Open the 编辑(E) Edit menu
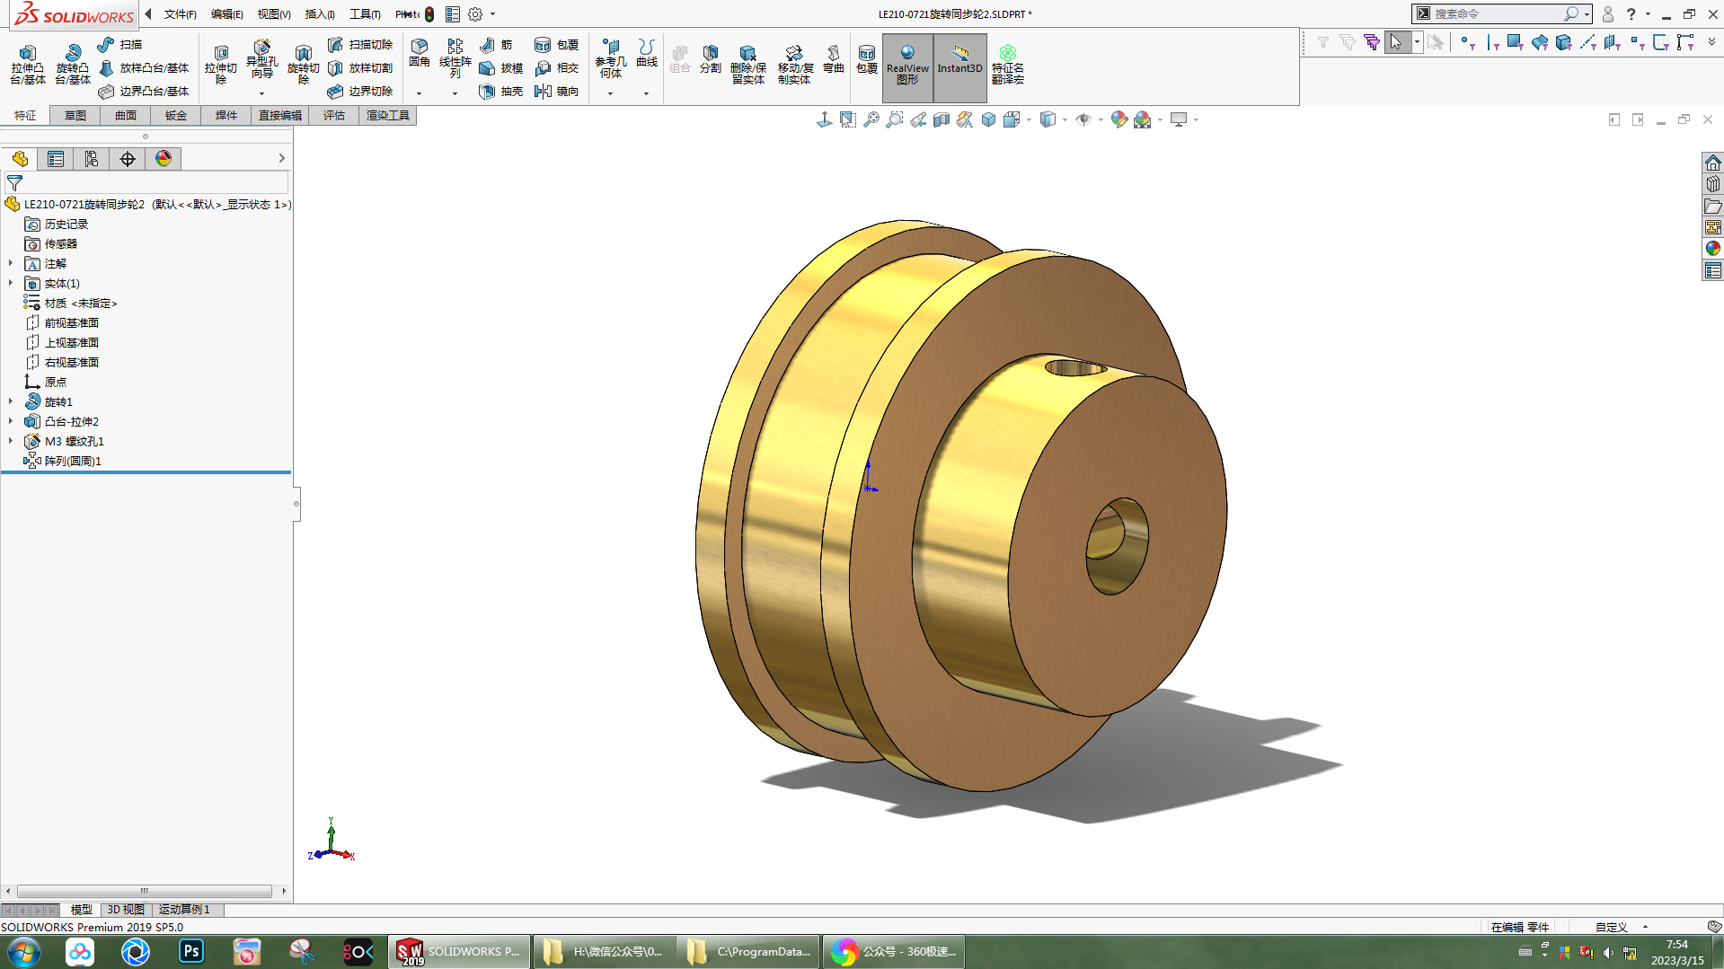 226,14
